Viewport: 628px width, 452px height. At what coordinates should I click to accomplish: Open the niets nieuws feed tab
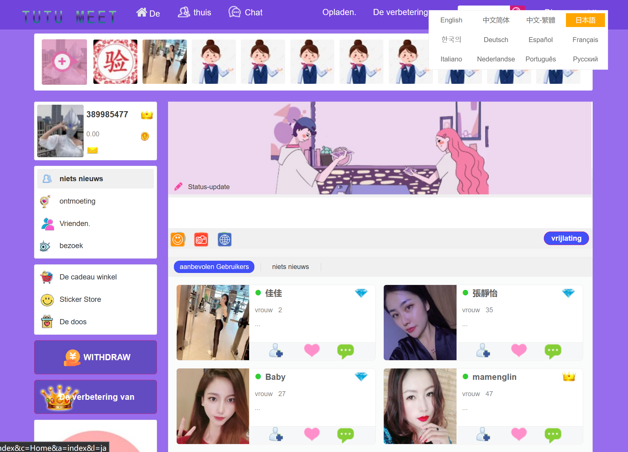pyautogui.click(x=290, y=267)
